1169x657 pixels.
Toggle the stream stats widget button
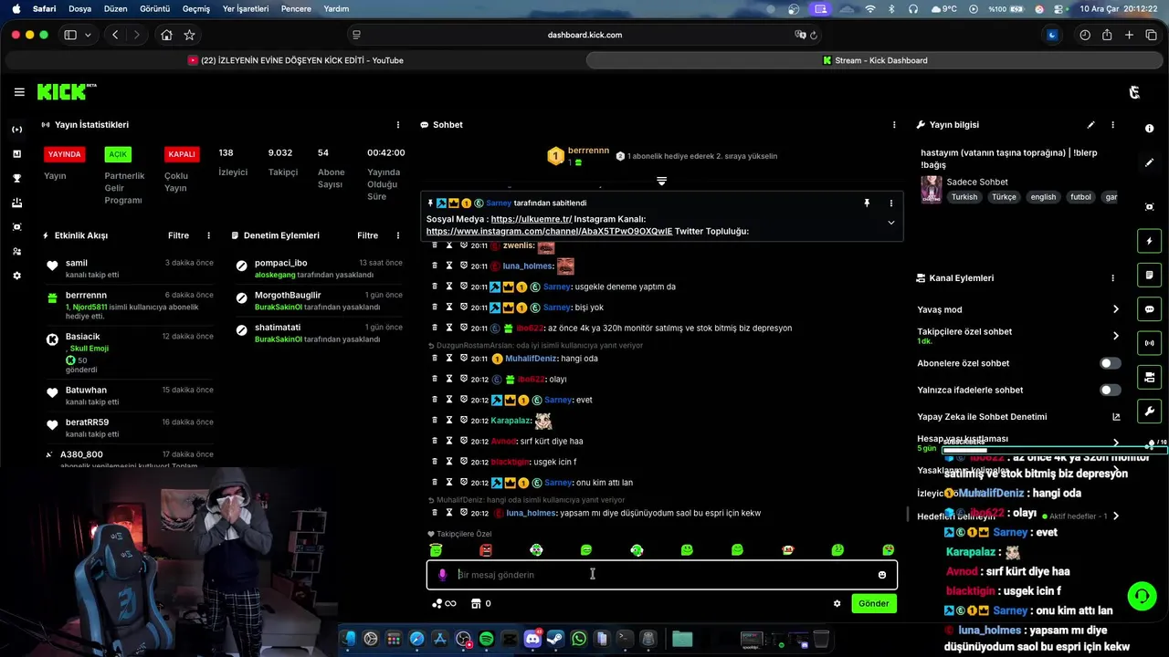pos(1150,343)
